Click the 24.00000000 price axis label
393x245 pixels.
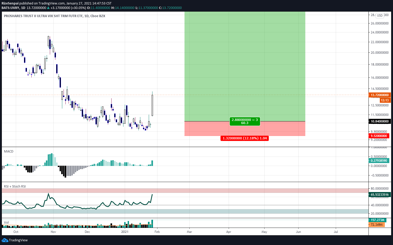(380, 32)
